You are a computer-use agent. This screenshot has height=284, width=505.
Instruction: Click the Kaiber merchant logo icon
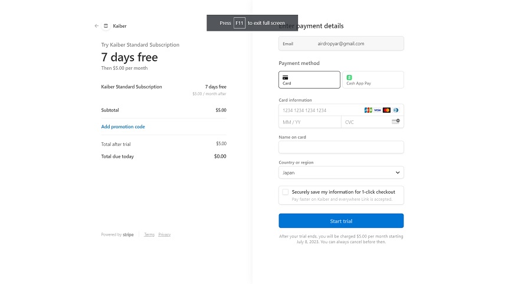click(x=106, y=26)
